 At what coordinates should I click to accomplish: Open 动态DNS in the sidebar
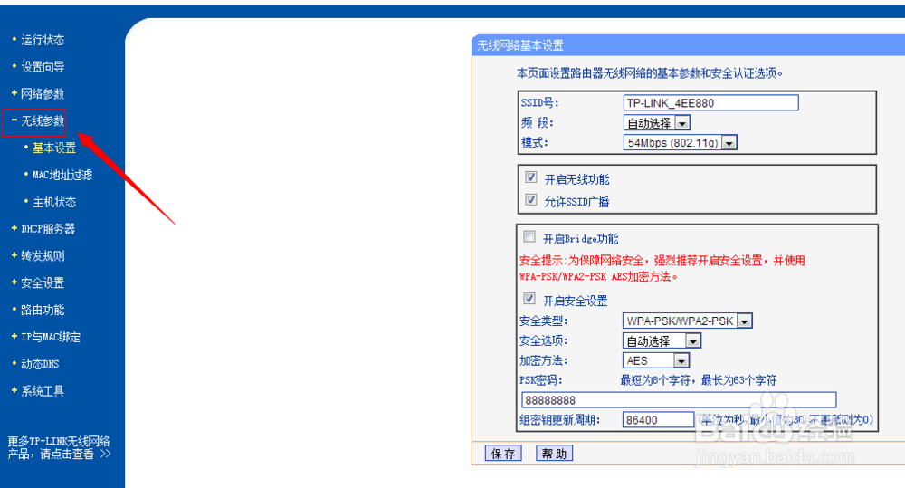[40, 364]
